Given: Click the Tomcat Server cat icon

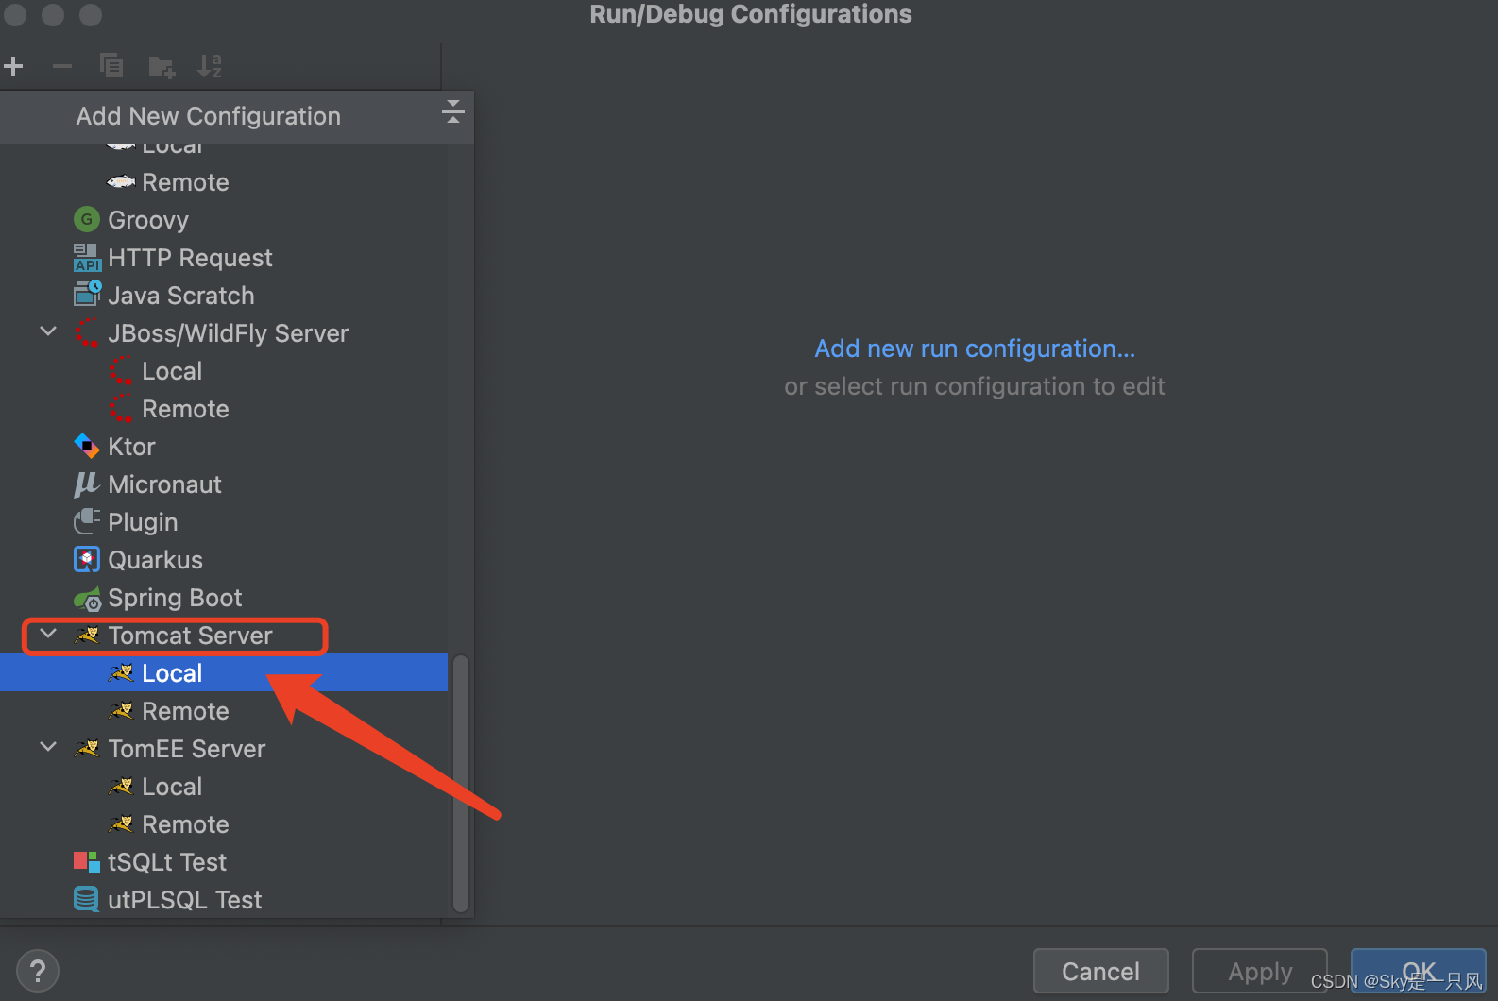Looking at the screenshot, I should click(x=87, y=636).
